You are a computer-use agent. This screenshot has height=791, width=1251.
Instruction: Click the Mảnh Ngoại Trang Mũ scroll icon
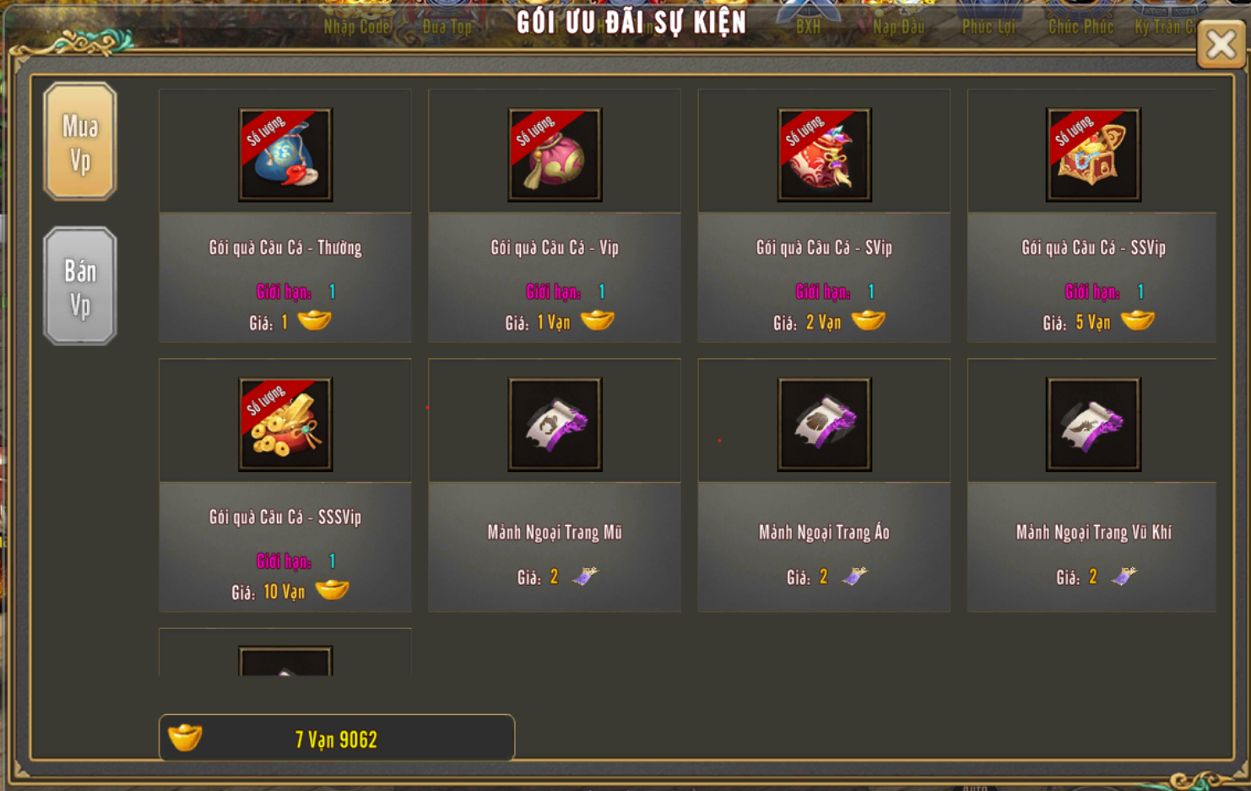pos(555,424)
